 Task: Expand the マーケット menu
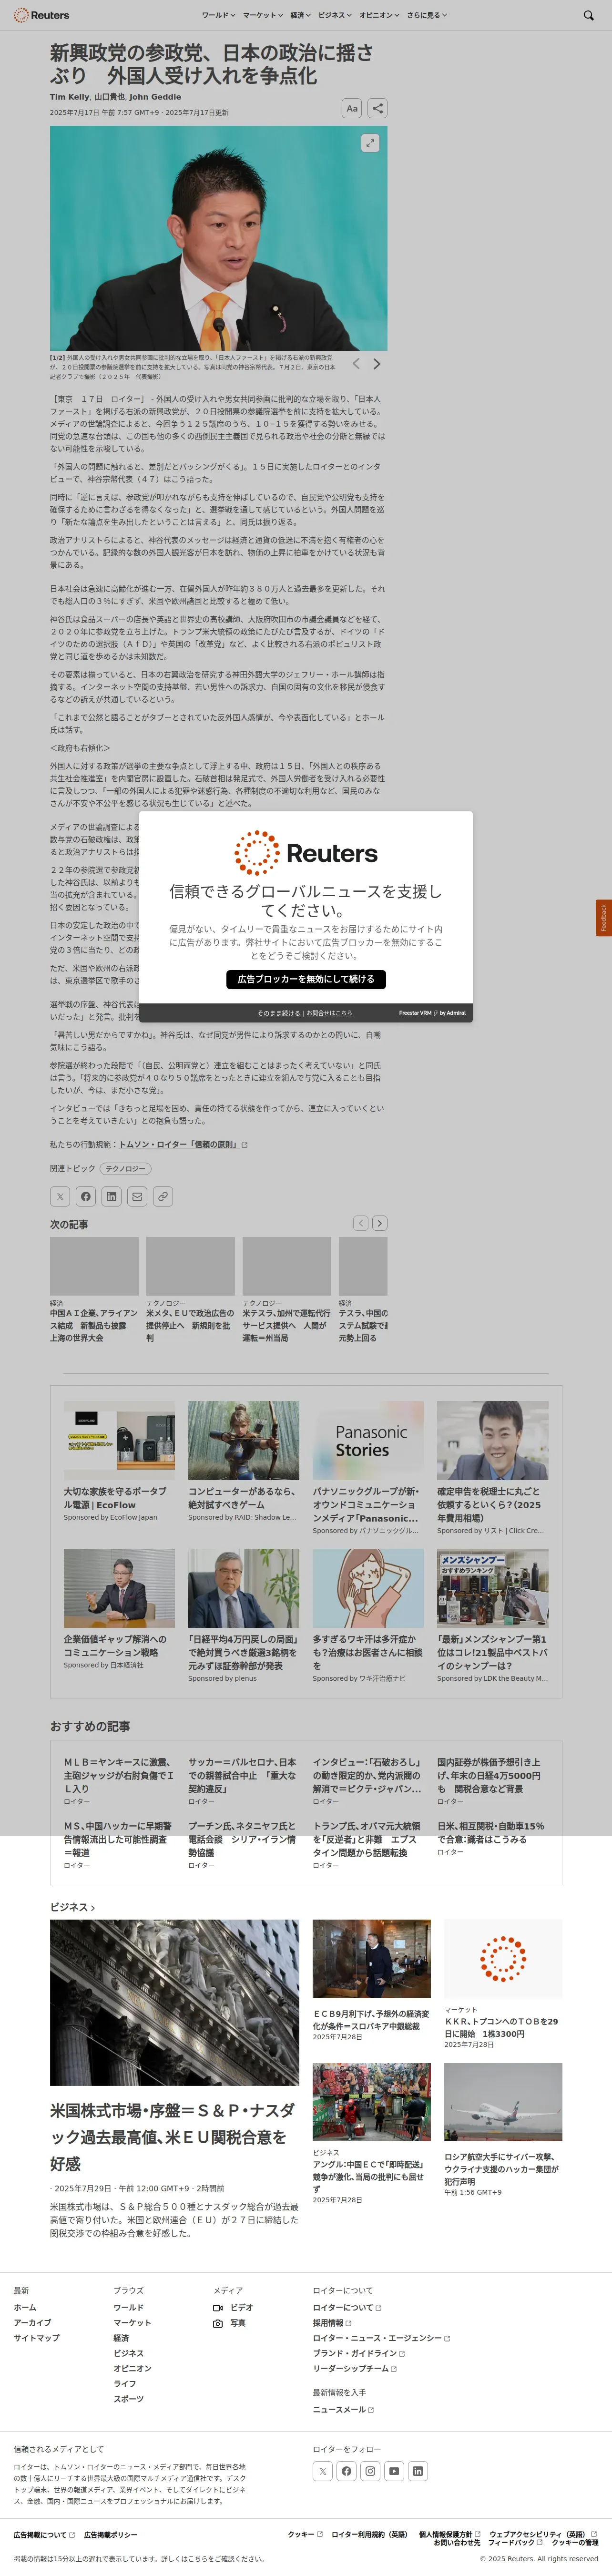(x=263, y=15)
